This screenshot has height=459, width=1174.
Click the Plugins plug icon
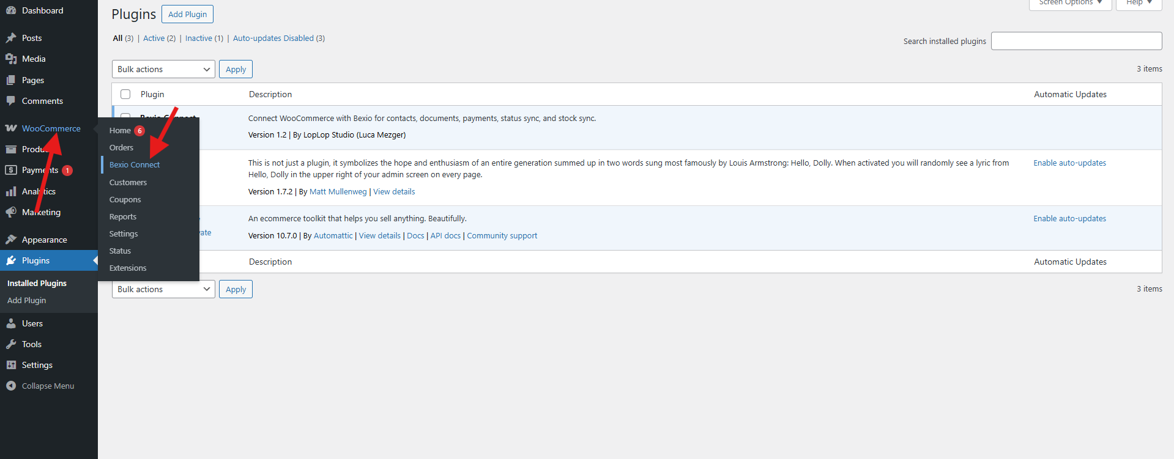tap(11, 260)
